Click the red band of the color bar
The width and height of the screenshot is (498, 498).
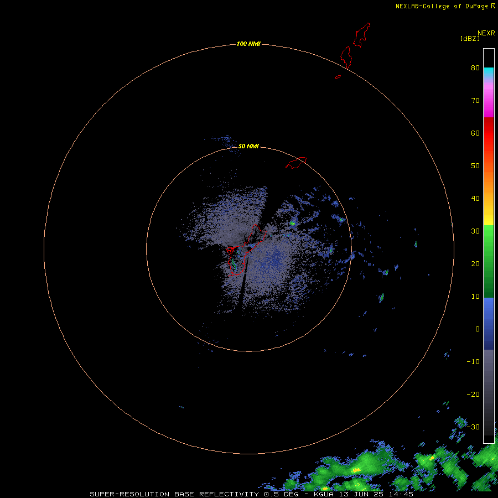coord(489,133)
